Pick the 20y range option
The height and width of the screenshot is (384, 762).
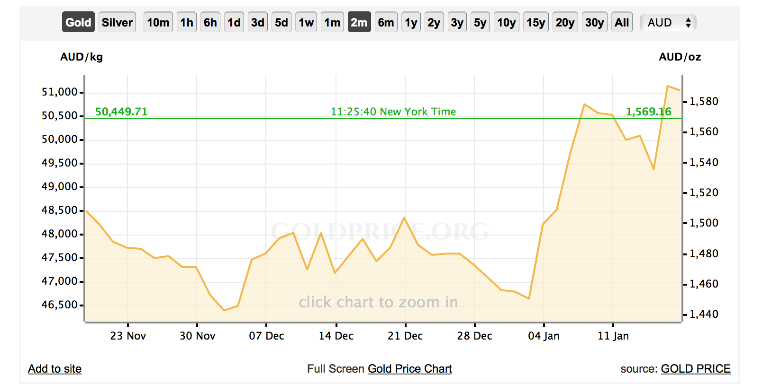(x=565, y=22)
